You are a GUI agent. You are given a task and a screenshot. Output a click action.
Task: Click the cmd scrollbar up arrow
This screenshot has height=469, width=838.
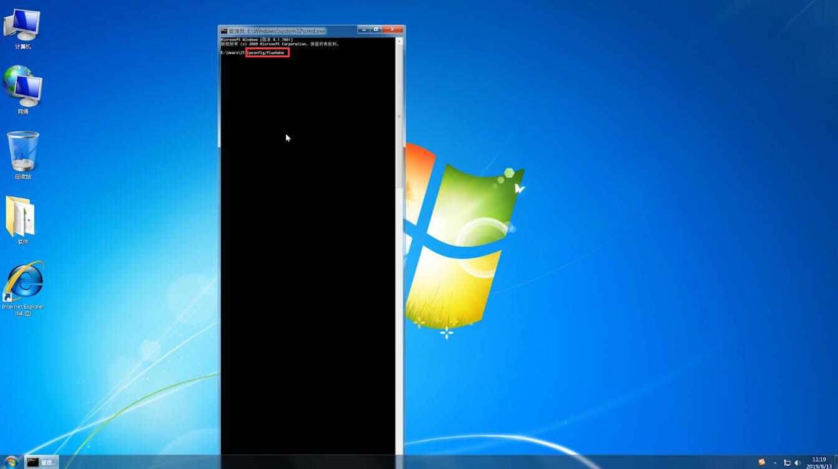(399, 41)
